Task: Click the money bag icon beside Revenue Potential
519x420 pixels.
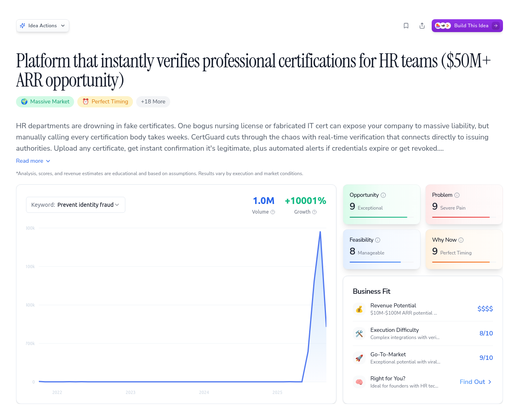Action: tap(359, 309)
